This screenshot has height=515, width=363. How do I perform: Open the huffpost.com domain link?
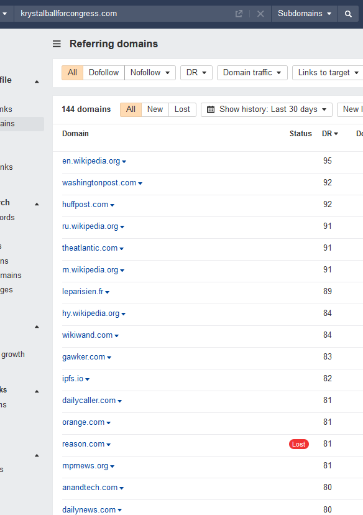click(85, 204)
